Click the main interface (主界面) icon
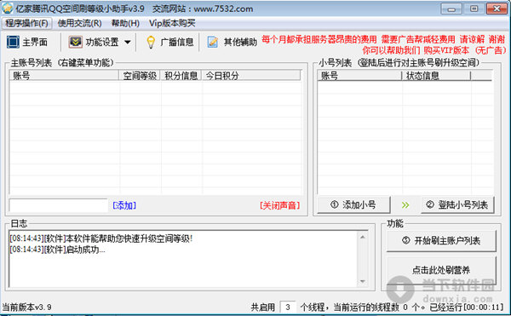Image resolution: width=511 pixels, height=316 pixels. click(x=13, y=42)
